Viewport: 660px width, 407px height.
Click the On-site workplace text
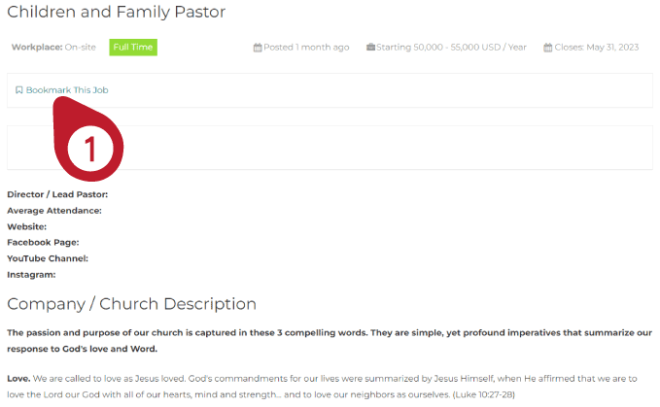tap(81, 47)
